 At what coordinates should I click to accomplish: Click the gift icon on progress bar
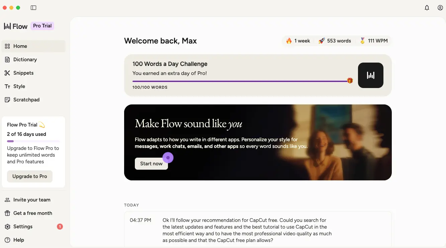coord(350,81)
